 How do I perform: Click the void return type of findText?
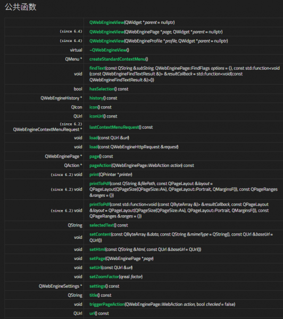[78, 74]
